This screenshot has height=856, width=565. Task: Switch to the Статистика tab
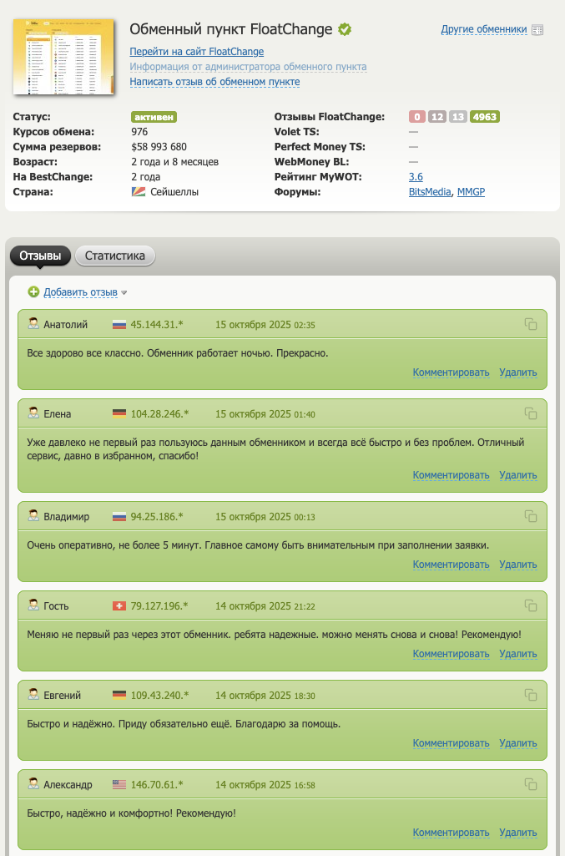click(x=115, y=256)
